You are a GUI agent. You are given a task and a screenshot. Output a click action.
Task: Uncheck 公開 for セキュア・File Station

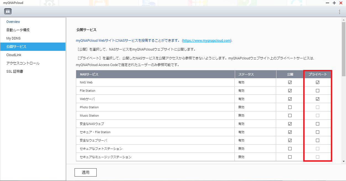click(290, 132)
